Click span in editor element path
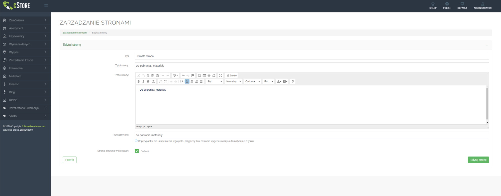 [149, 127]
